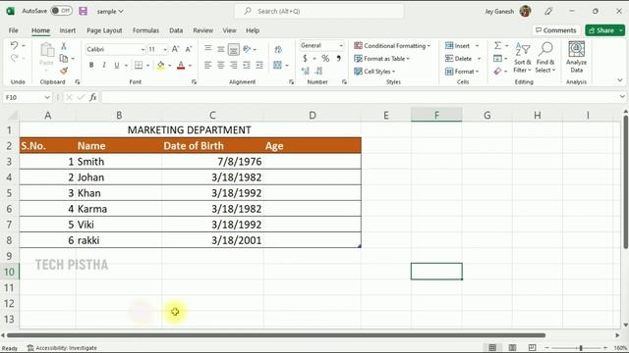Open the Calibri font name dropdown
629x353 pixels.
(143, 50)
